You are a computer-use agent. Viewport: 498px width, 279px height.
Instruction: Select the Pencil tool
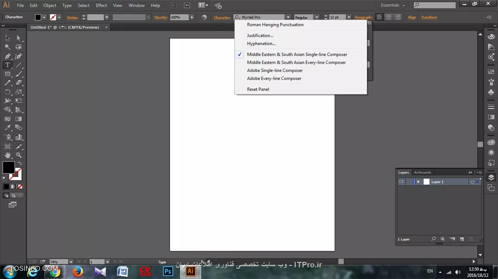pyautogui.click(x=8, y=83)
